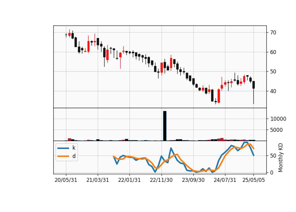296x212 pixels.
Task: Click the price axis label 70
Action: click(x=273, y=33)
